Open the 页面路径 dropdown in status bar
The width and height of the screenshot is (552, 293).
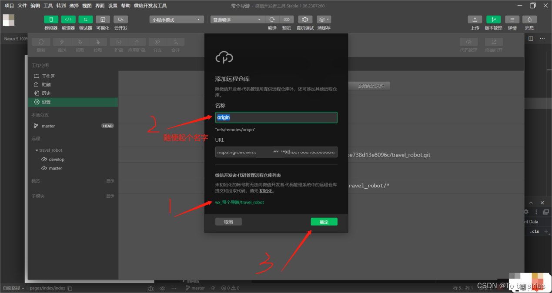tap(13, 288)
